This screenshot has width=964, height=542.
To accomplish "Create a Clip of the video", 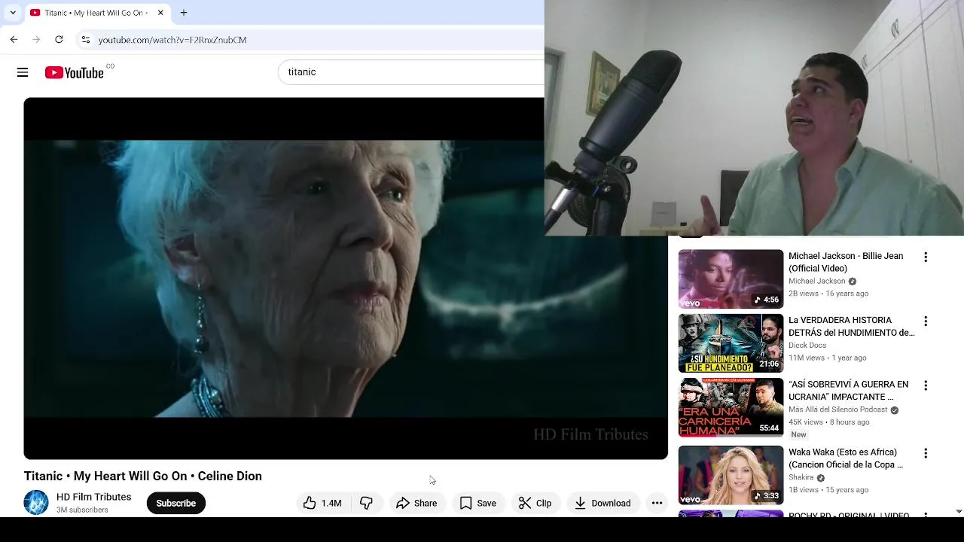I will [535, 503].
